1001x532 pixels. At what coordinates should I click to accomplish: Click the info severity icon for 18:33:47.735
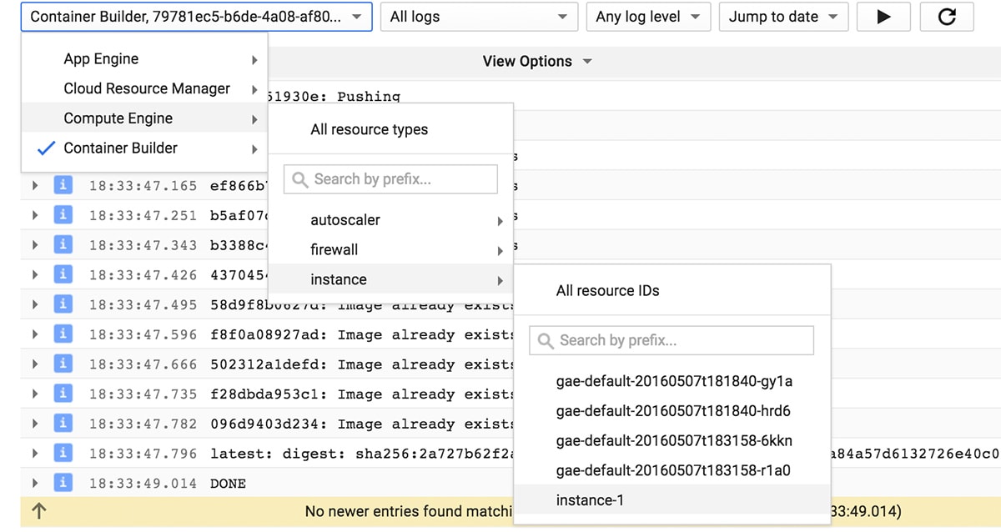(62, 394)
